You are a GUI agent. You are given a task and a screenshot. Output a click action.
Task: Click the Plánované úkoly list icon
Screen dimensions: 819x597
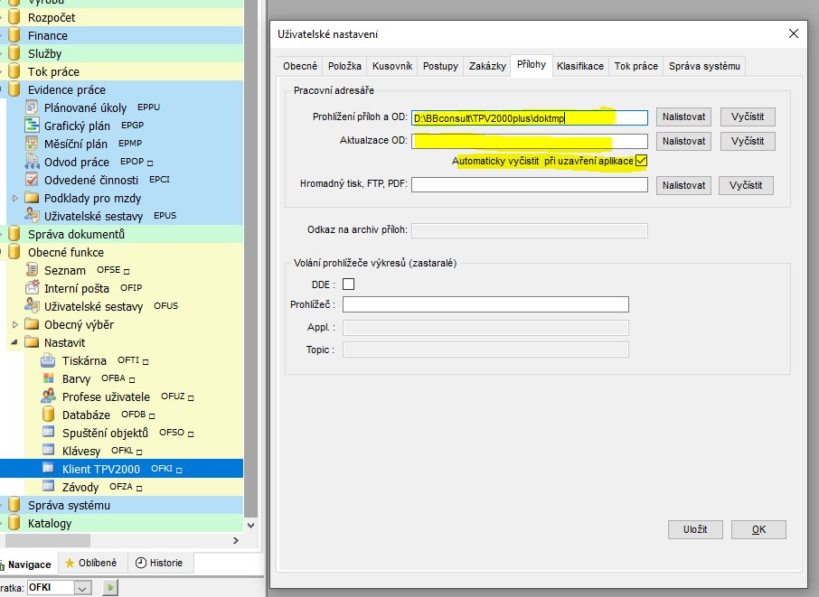(32, 107)
